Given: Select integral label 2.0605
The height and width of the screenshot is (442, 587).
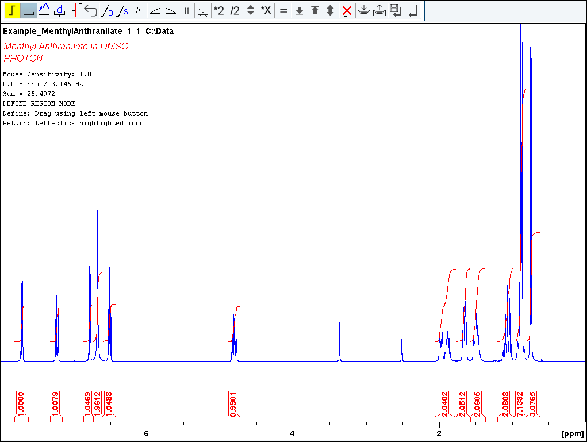Looking at the screenshot, I should click(477, 404).
